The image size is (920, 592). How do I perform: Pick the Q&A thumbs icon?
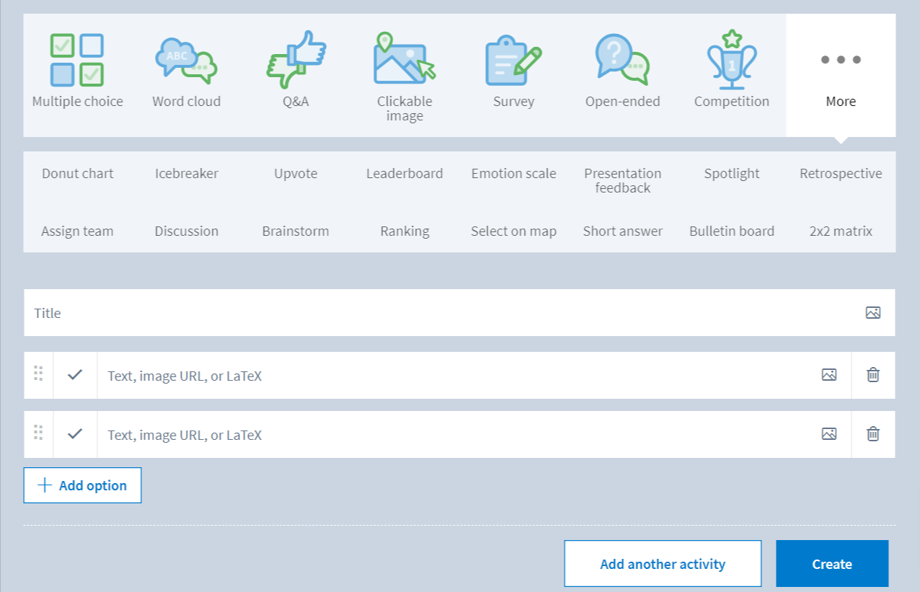296,61
